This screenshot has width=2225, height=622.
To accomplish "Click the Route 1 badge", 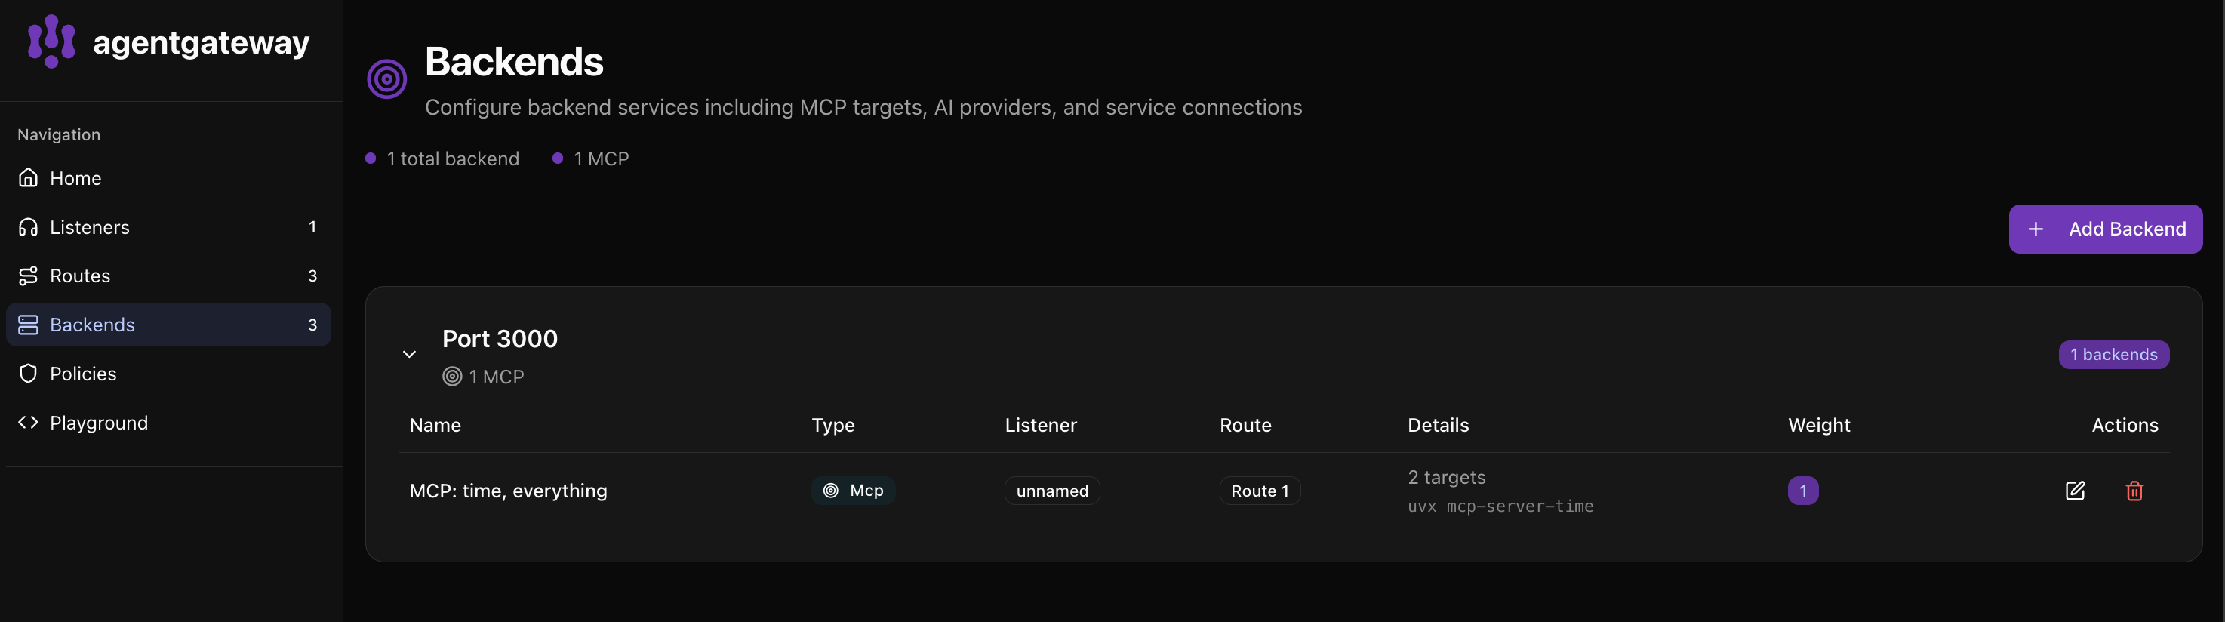I will (x=1260, y=491).
